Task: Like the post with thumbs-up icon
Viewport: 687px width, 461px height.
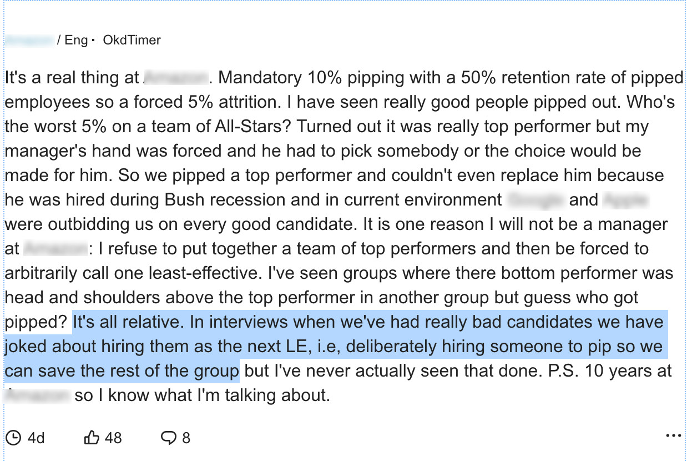Action: click(92, 438)
